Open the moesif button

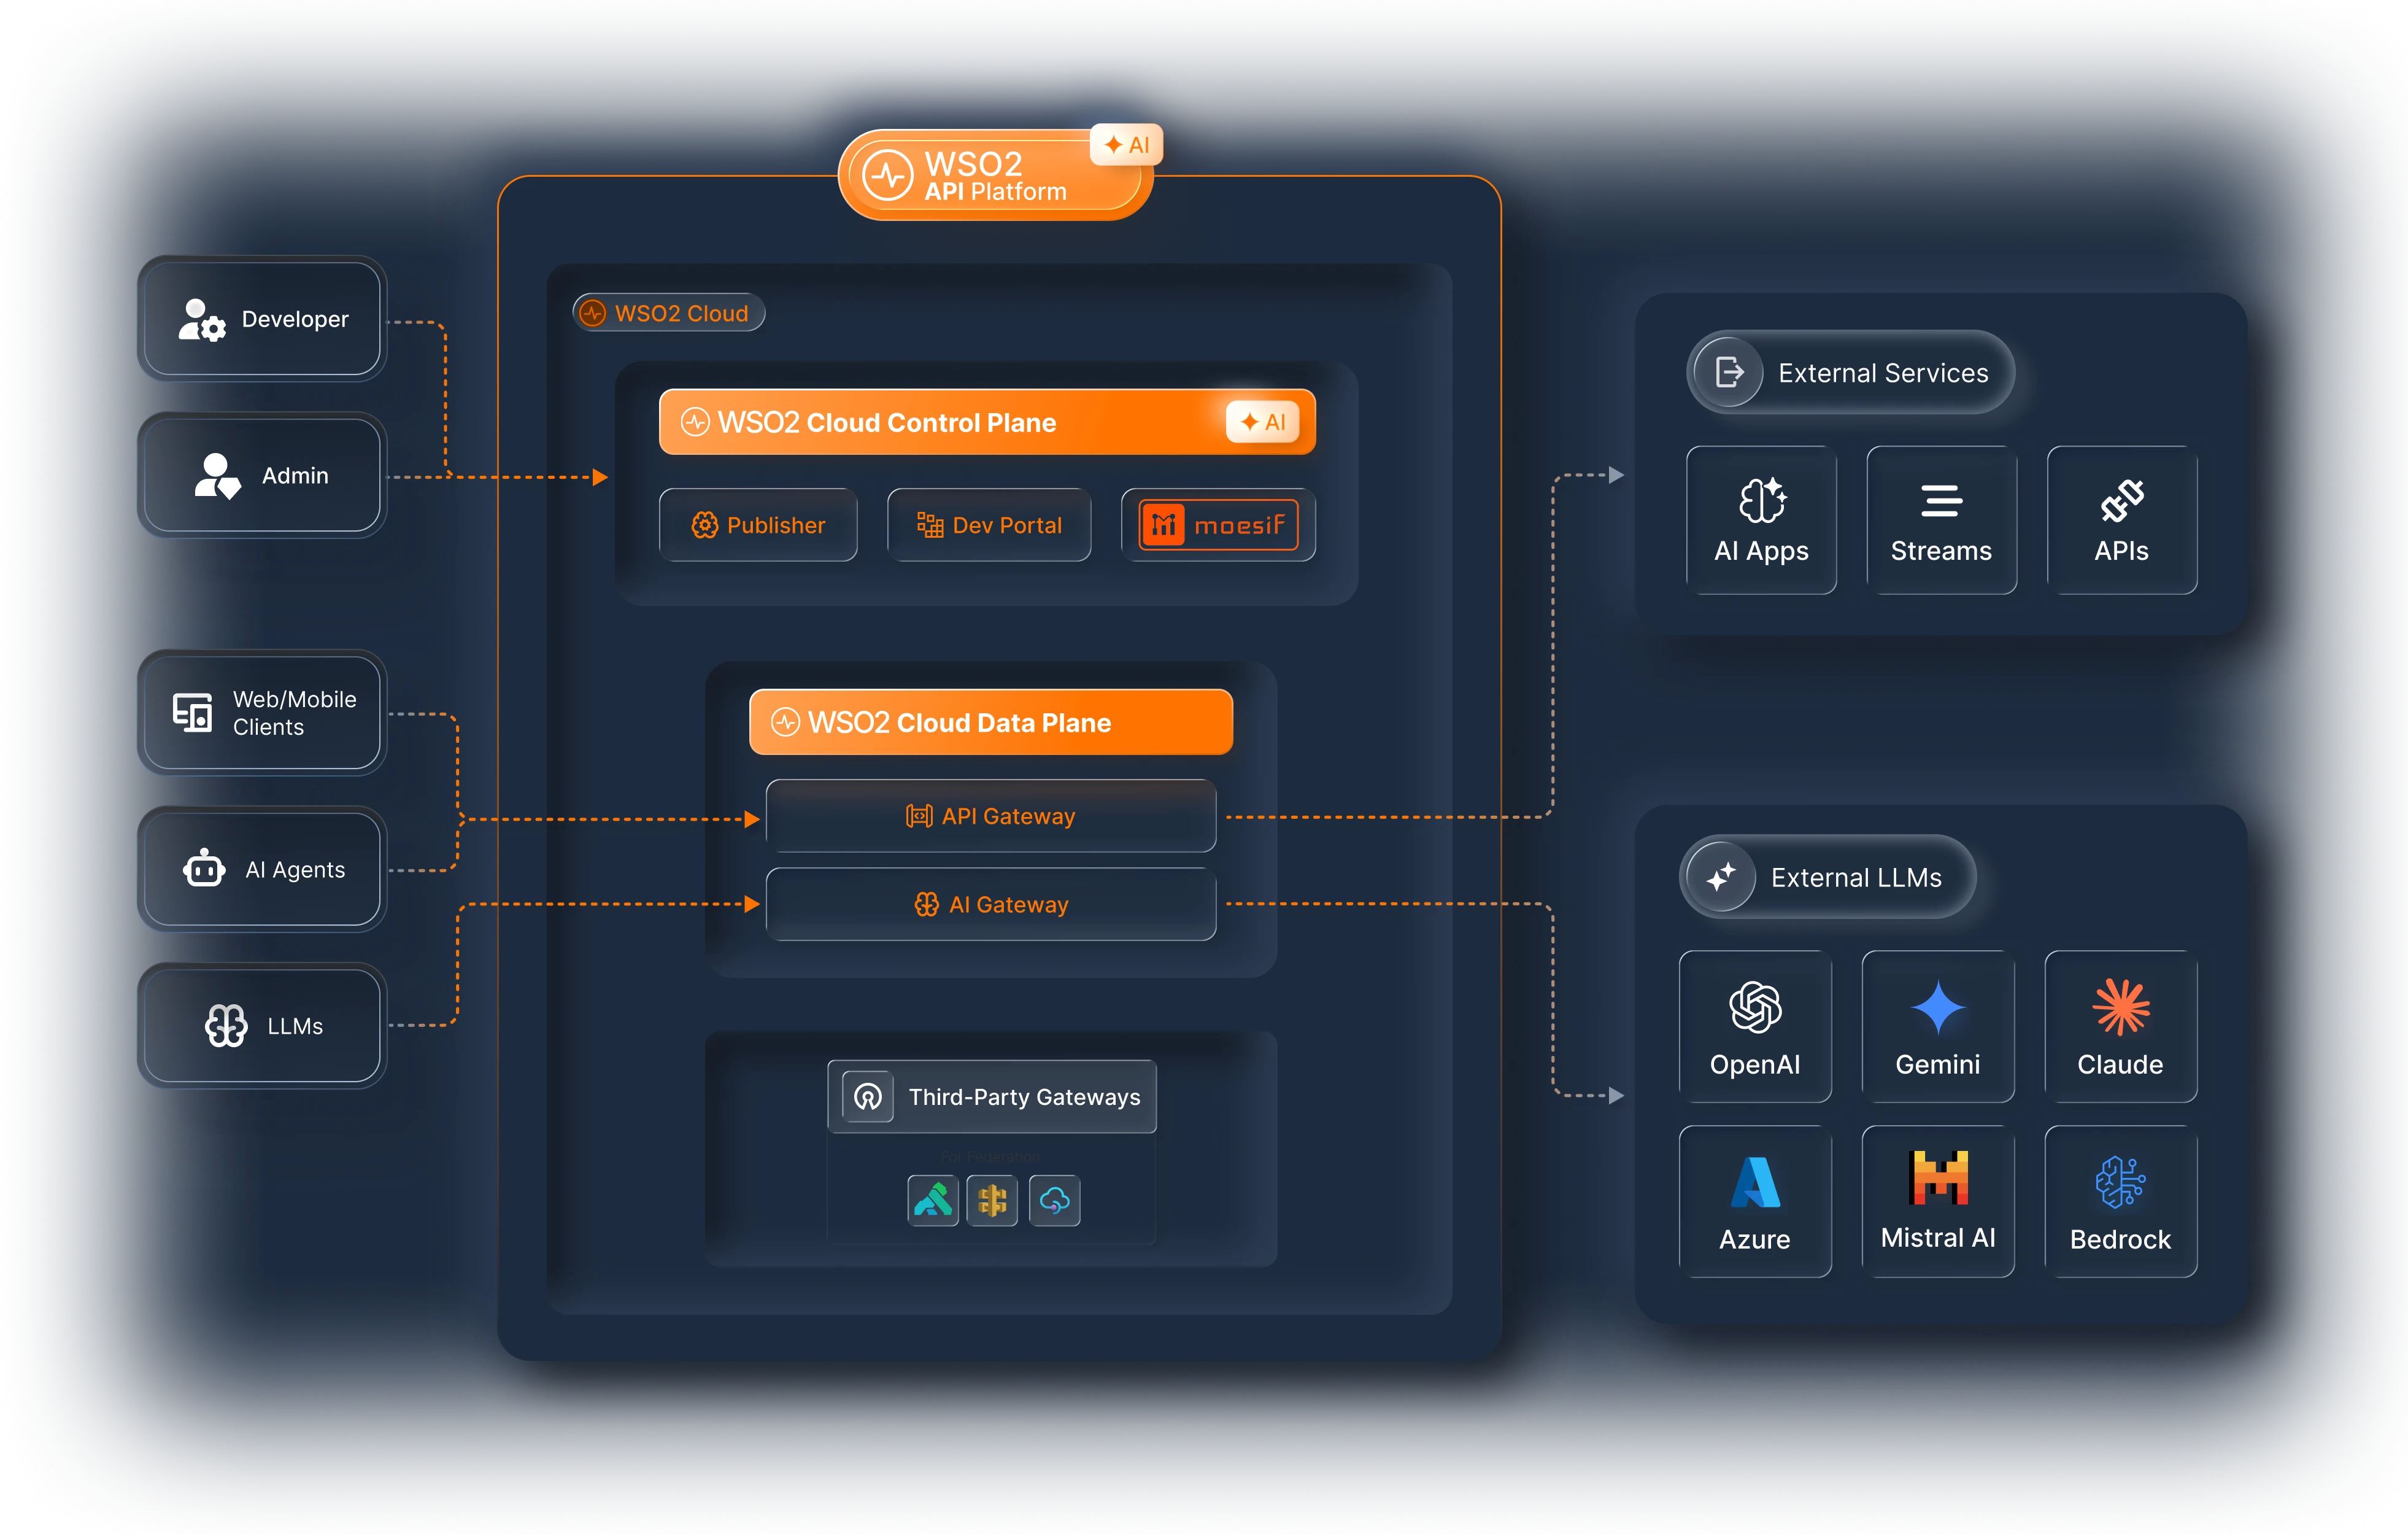click(x=1218, y=525)
